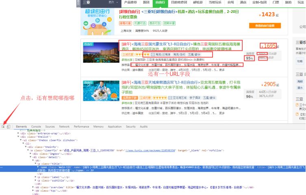
Task: Open the Application tab
Action: 115,127
